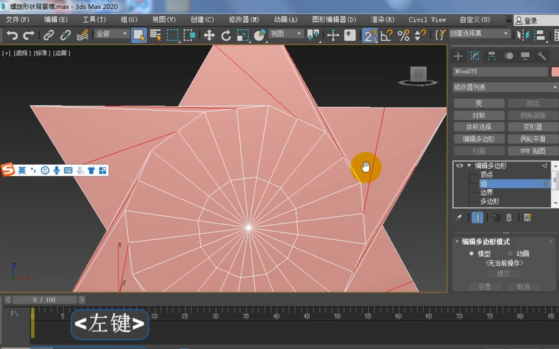The height and width of the screenshot is (349, 559).
Task: Open the selection filter 全部 dropdown
Action: (111, 34)
